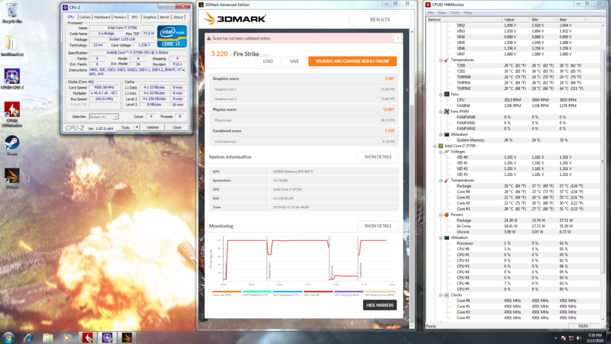Switch to the Mainboard tab in CPU-Z
This screenshot has height=344, width=611.
pyautogui.click(x=102, y=17)
